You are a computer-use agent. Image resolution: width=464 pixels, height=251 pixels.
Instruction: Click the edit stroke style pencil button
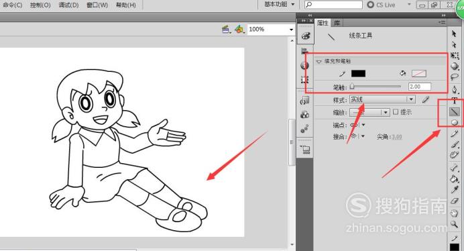426,99
